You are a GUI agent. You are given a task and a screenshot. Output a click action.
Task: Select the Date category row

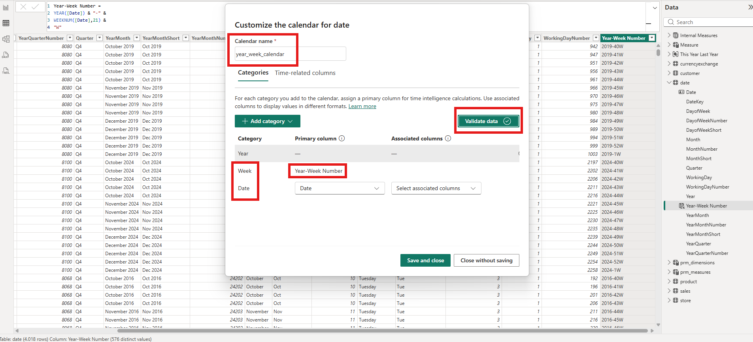click(377, 188)
